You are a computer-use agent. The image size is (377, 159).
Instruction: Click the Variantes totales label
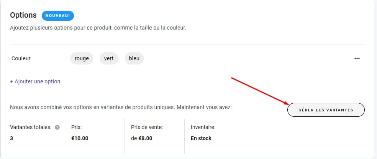click(31, 127)
